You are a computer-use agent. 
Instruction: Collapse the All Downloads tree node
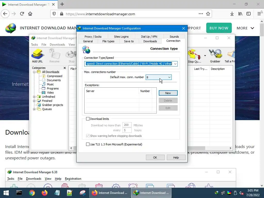coord(34,72)
